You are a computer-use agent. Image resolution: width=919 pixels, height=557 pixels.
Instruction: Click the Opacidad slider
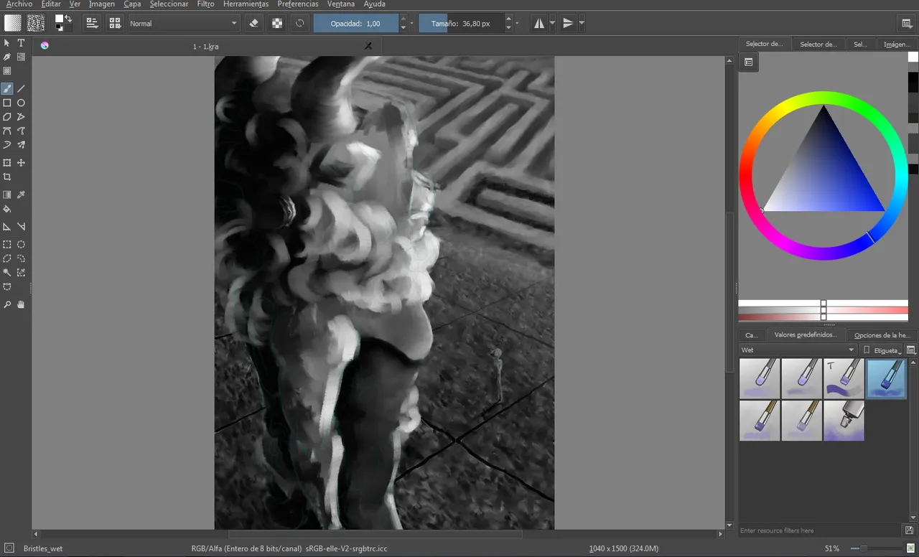point(355,23)
